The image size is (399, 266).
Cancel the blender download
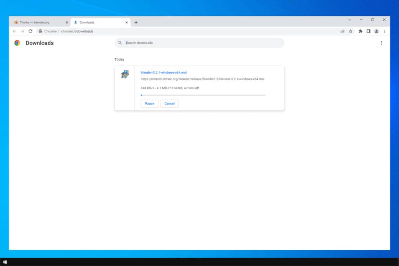[169, 103]
